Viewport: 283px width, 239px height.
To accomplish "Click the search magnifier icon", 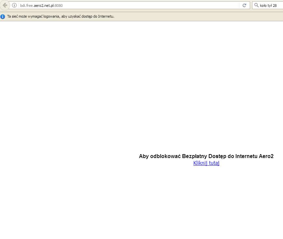I will coord(256,5).
